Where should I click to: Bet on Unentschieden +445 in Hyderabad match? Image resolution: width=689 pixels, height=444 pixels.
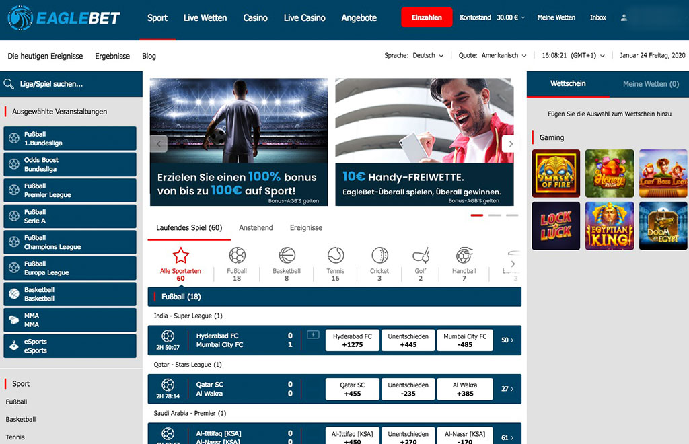point(408,340)
